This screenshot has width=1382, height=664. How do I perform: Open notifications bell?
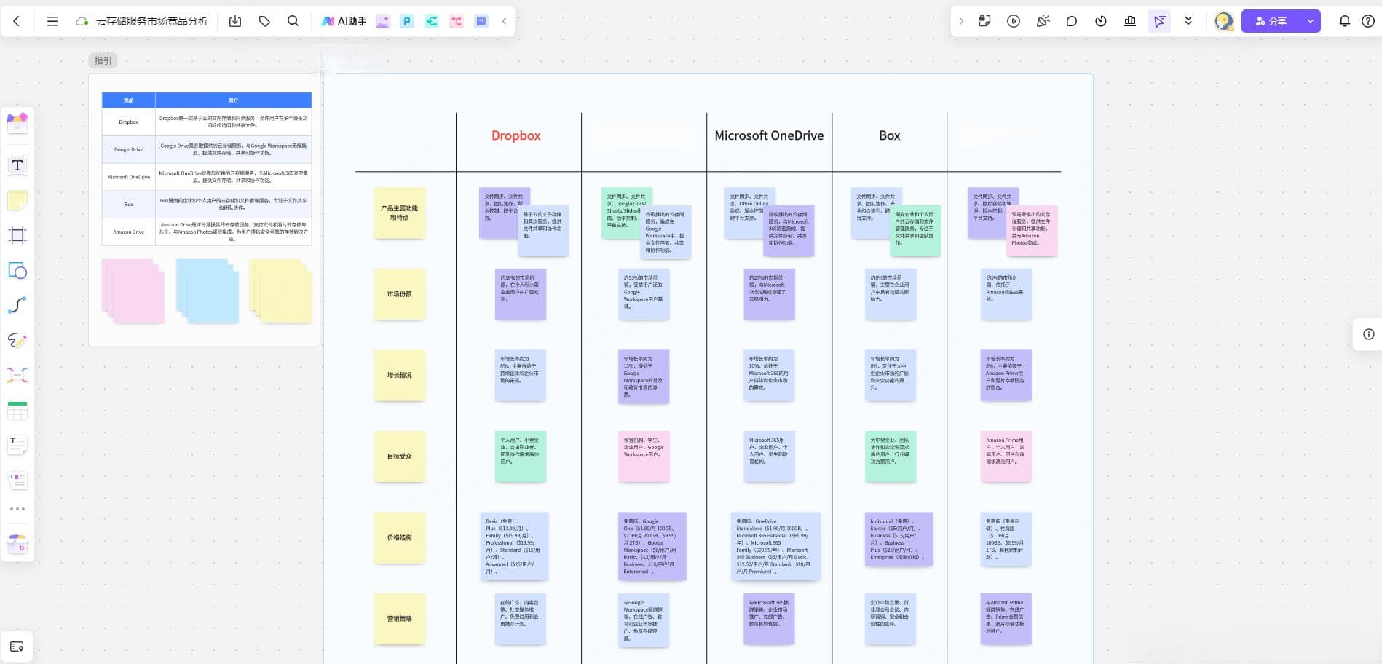tap(1345, 21)
